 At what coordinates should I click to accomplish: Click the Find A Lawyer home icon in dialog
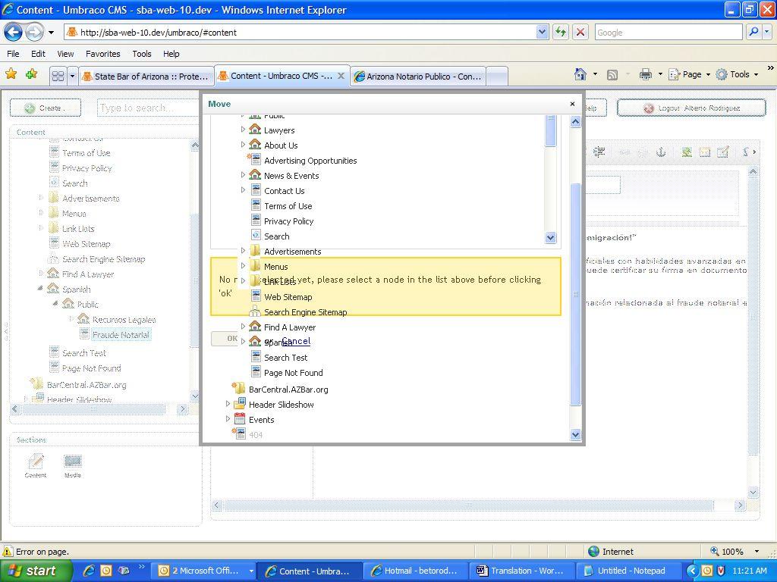click(x=255, y=327)
